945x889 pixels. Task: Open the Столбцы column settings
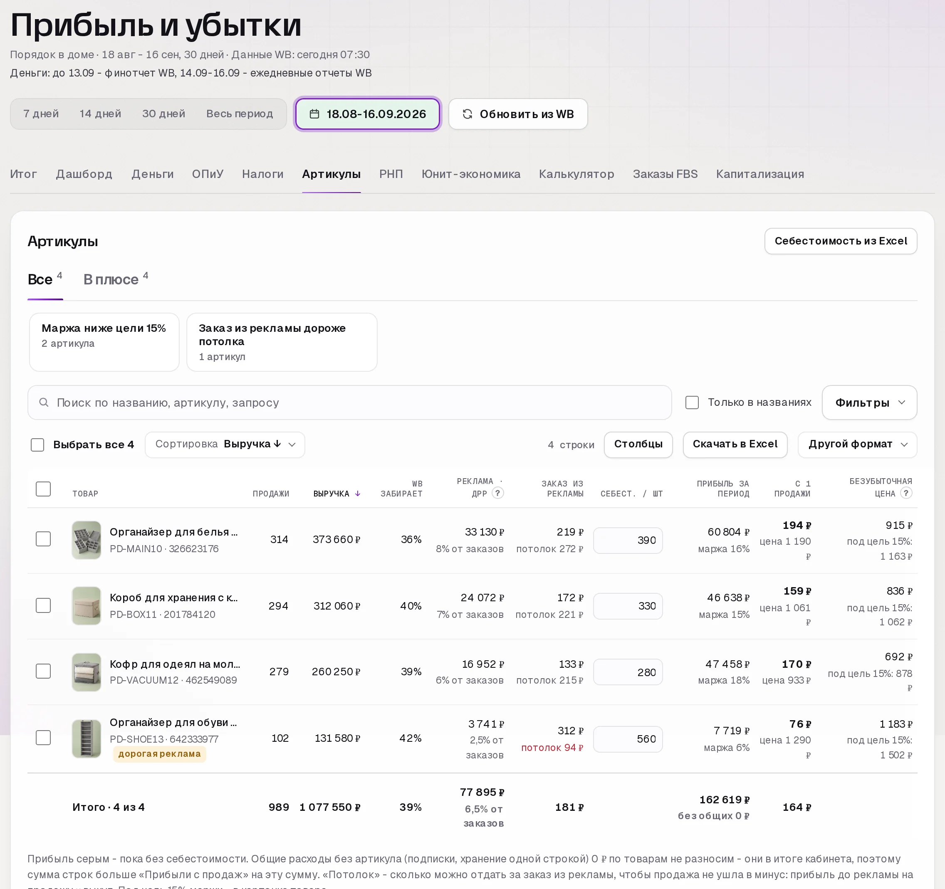(638, 445)
